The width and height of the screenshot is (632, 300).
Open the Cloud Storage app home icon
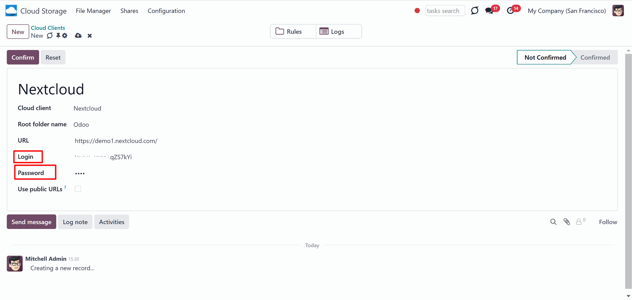[11, 11]
